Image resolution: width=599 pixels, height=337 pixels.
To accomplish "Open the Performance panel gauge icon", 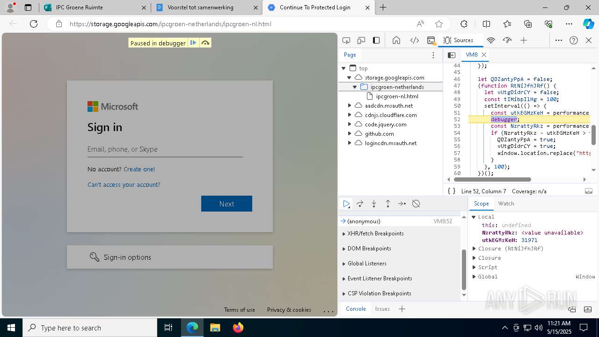I will click(507, 40).
